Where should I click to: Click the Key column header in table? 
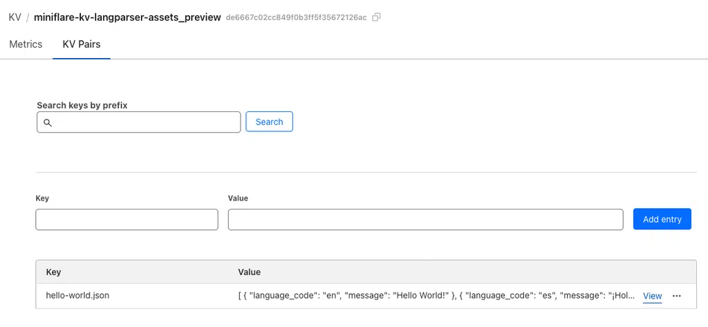point(53,272)
